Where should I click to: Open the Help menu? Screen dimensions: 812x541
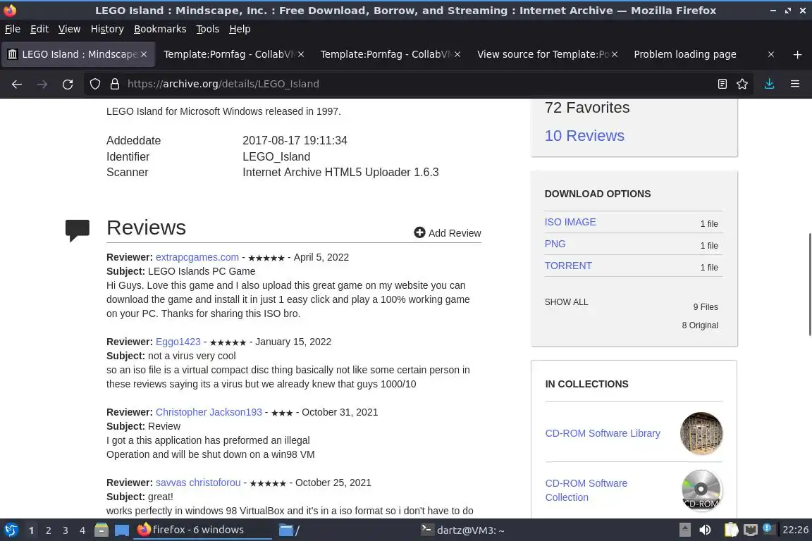pos(240,29)
